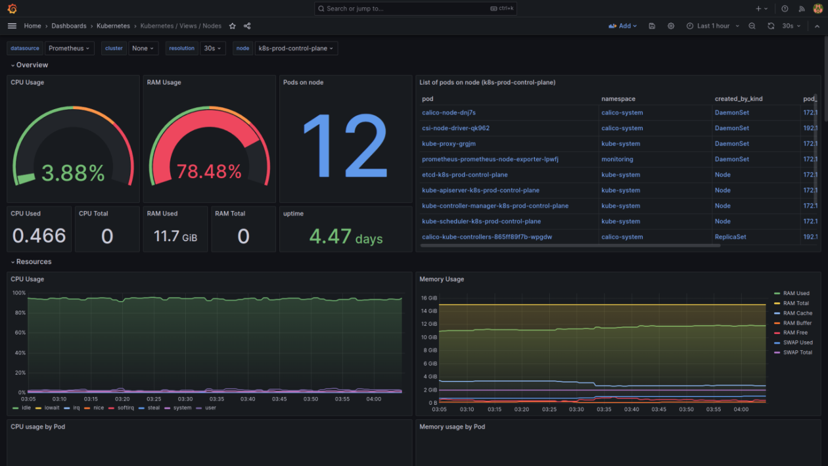828x466 pixels.
Task: Open kube-proxy-grgjm pod link
Action: [448, 143]
